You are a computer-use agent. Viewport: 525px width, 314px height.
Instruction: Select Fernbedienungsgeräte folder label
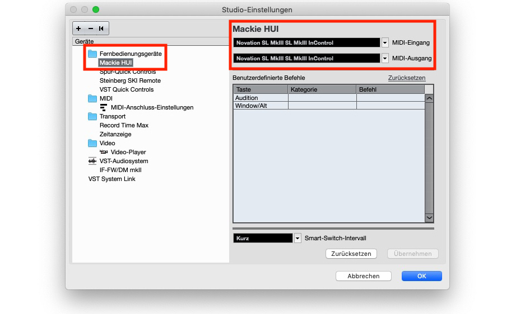click(130, 54)
